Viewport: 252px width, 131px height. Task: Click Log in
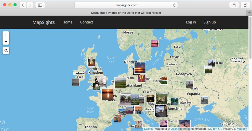[191, 22]
